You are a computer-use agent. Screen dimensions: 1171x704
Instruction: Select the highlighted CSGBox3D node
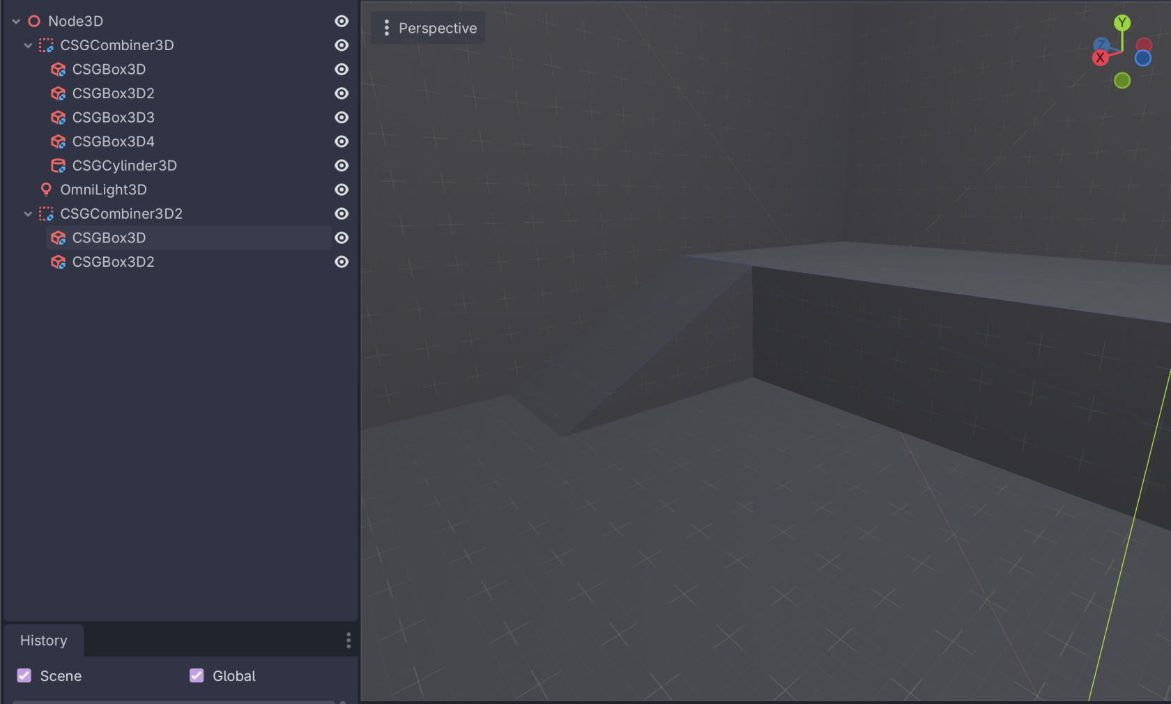pyautogui.click(x=109, y=237)
